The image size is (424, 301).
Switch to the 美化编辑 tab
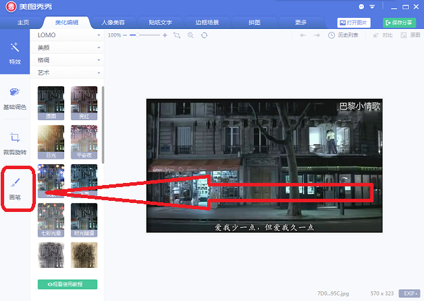pos(66,23)
